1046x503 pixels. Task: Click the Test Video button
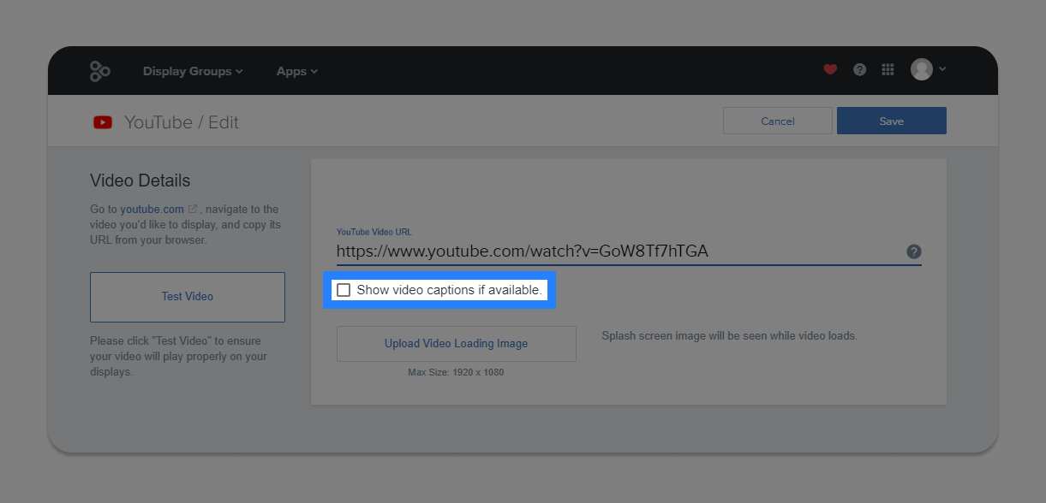click(188, 297)
